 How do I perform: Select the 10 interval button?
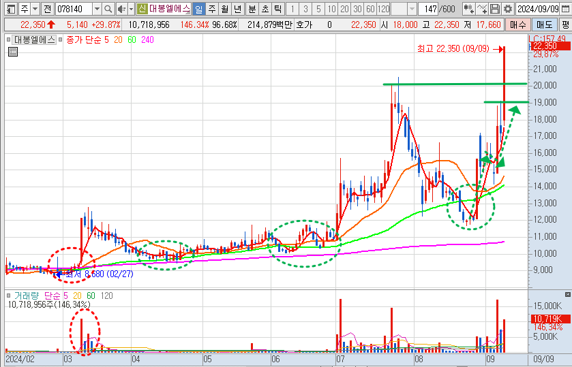[331, 9]
